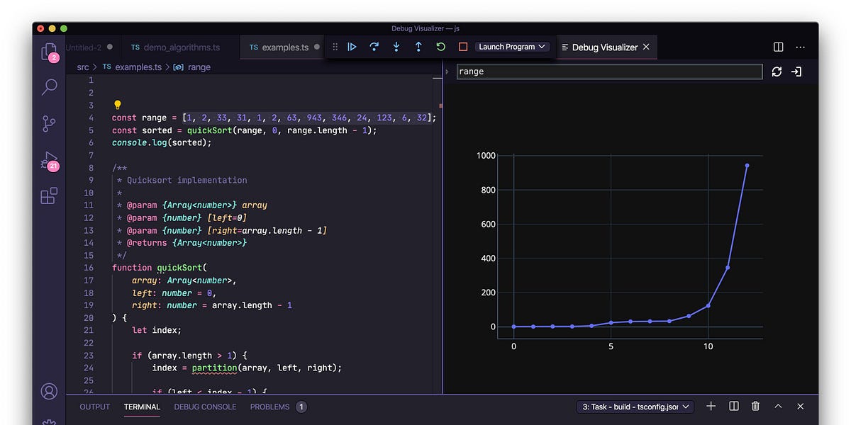
Task: Restart the debug session
Action: [440, 47]
